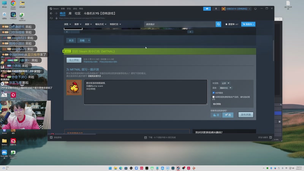Image resolution: width=304 pixels, height=171 pixels.
Task: Click the Add Game (添加游戏) plus icon
Action: (x=51, y=138)
